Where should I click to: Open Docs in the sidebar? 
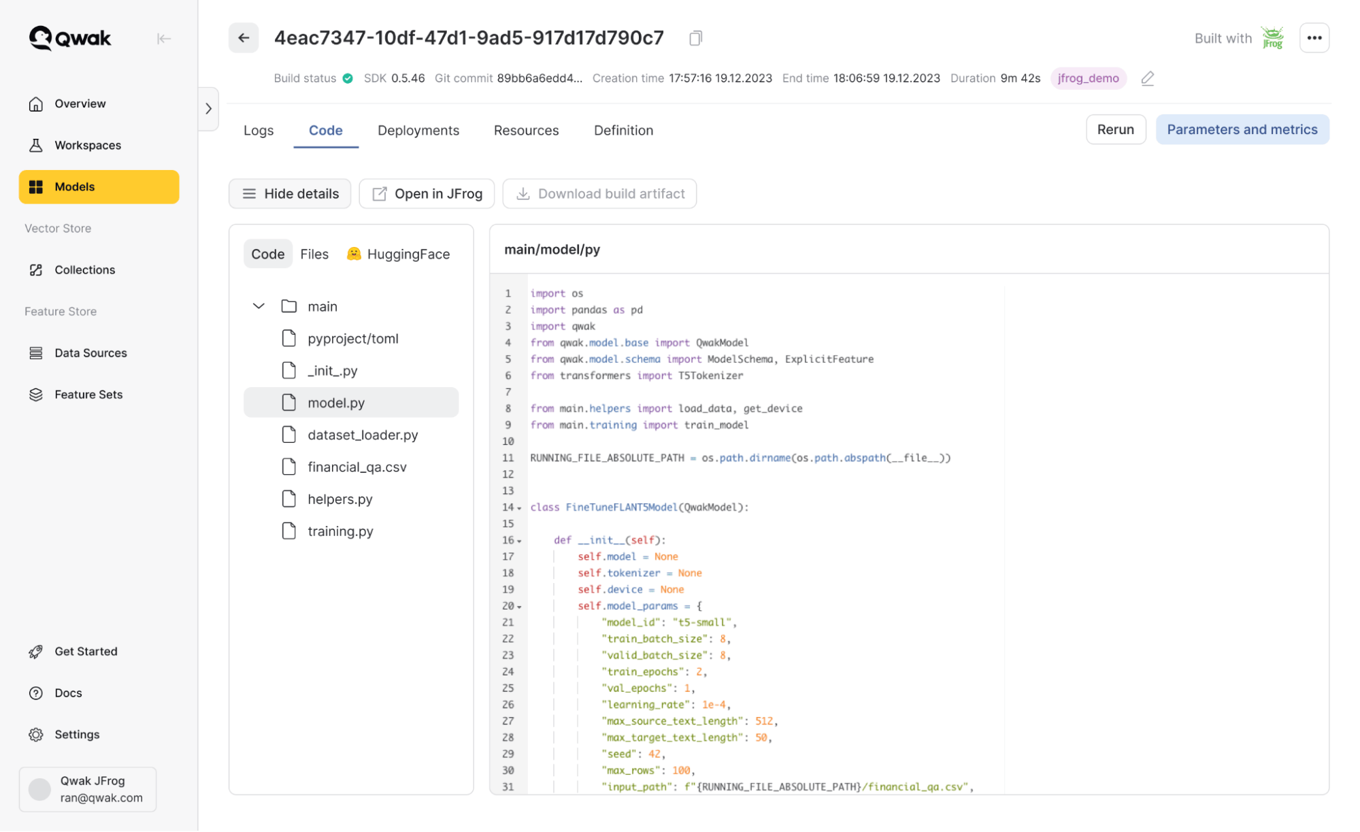pyautogui.click(x=99, y=693)
